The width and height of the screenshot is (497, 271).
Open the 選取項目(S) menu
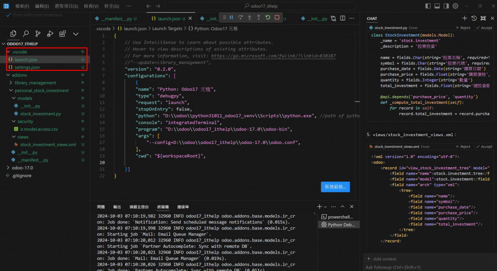(66, 6)
